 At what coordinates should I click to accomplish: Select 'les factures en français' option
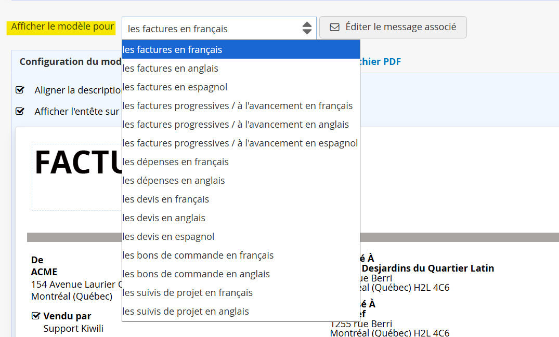[241, 49]
